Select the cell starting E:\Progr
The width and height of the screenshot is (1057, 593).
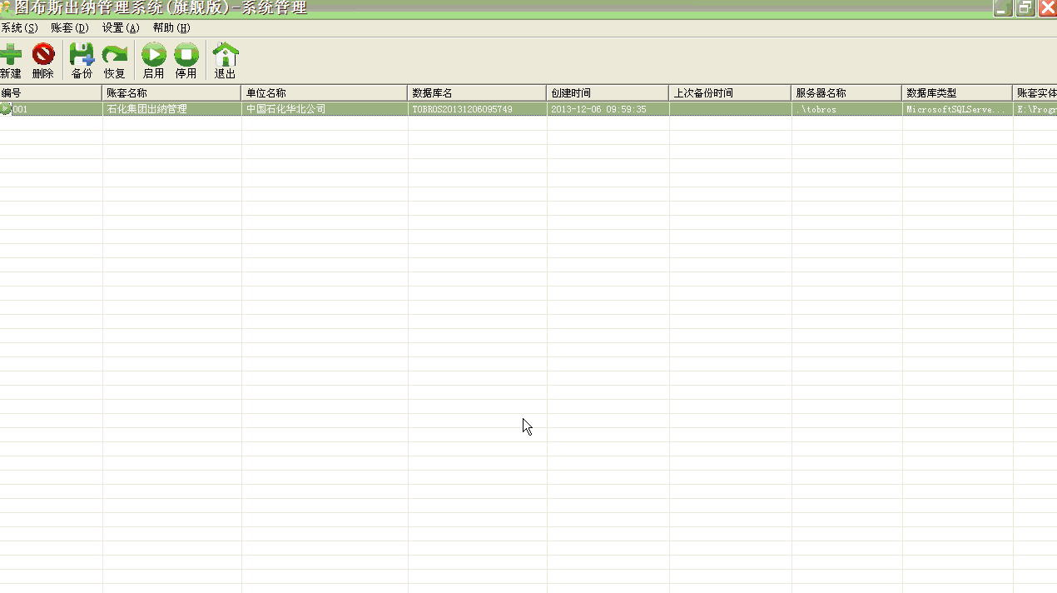pos(1035,109)
